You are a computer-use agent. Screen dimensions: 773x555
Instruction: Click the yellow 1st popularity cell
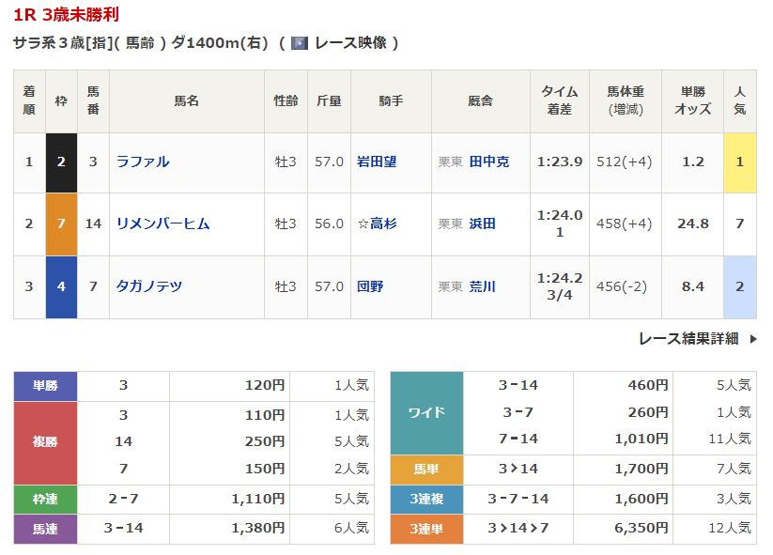point(739,162)
